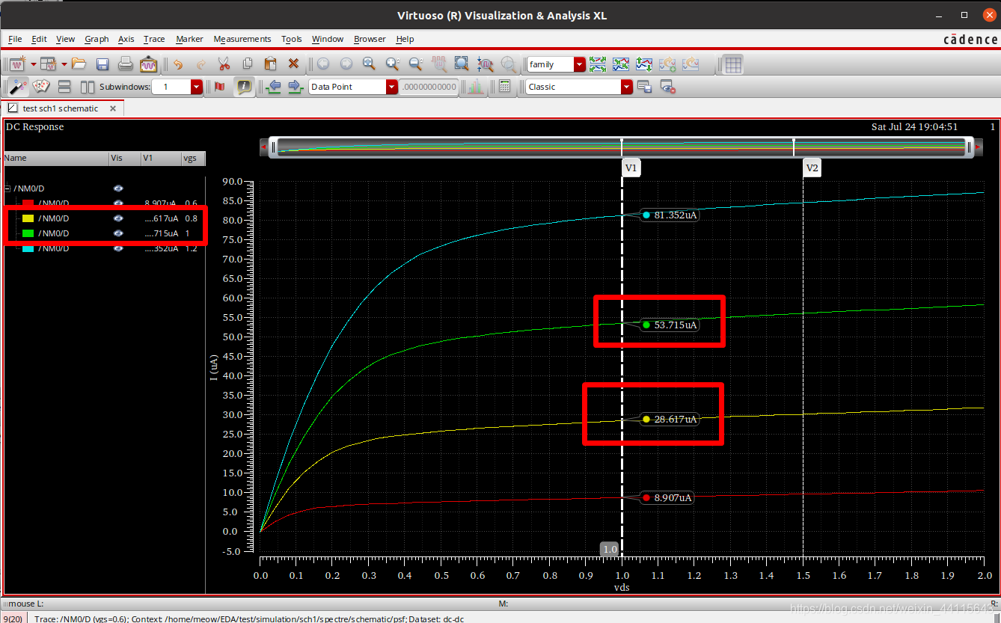Close the test sch1 schematic tab
The width and height of the screenshot is (1001, 623).
[113, 108]
